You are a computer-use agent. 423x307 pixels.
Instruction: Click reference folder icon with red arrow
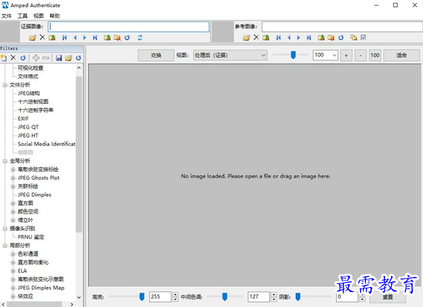tap(331, 38)
